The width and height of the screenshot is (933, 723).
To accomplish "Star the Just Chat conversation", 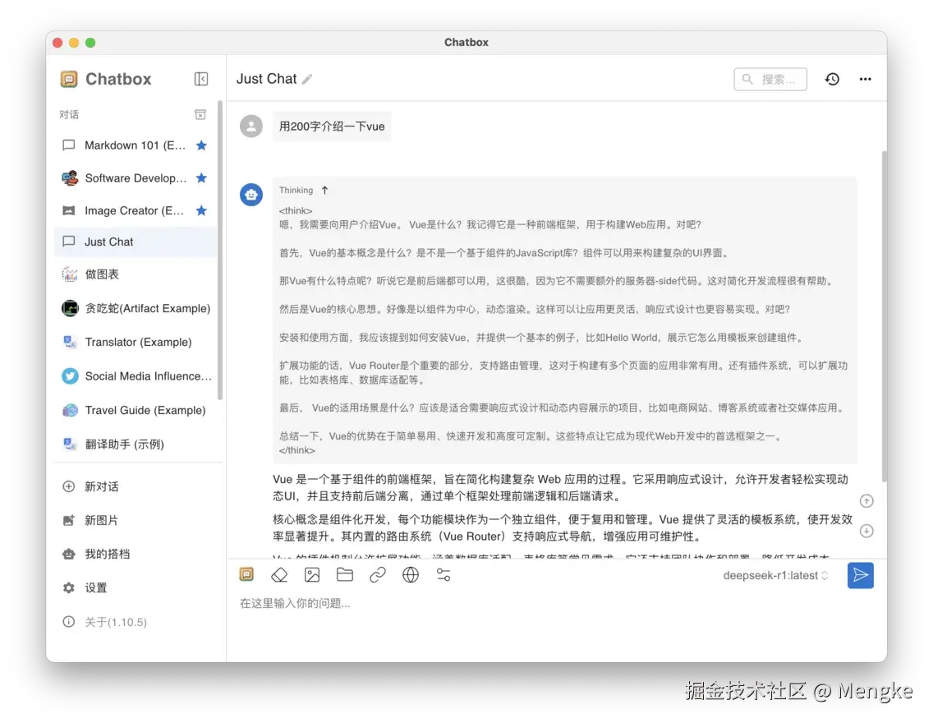I will coord(201,241).
